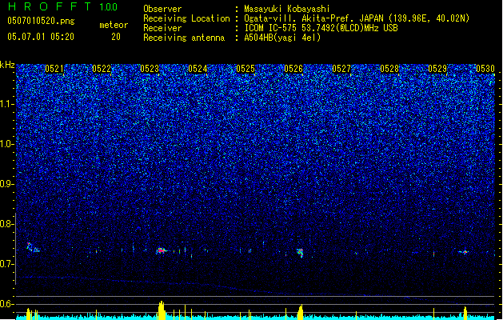Click the meteor echo at 0526
The height and width of the screenshot is (320, 503).
300,252
